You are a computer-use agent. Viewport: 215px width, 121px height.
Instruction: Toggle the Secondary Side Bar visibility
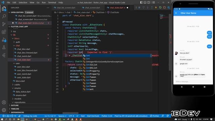pyautogui.click(x=148, y=2)
